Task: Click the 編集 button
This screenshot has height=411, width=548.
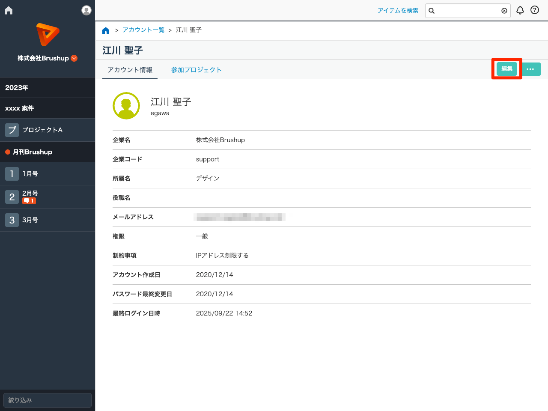Action: tap(506, 68)
